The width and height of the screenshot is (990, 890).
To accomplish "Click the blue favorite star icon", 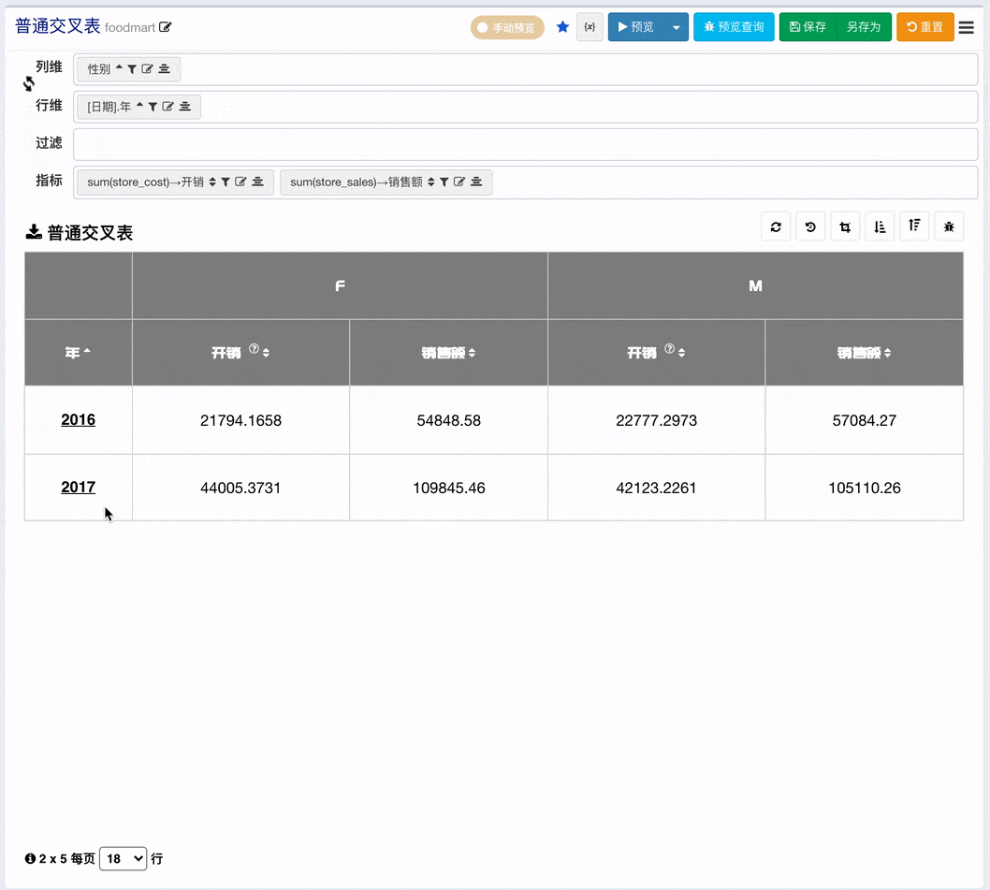I will [x=562, y=26].
